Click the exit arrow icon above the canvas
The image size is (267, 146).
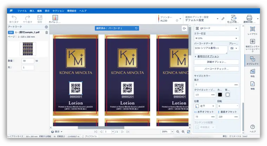coord(184,28)
